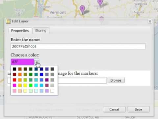This screenshot has width=158, height=119.
Task: Choose the charcoal dark gray swatch
Action: point(52,69)
